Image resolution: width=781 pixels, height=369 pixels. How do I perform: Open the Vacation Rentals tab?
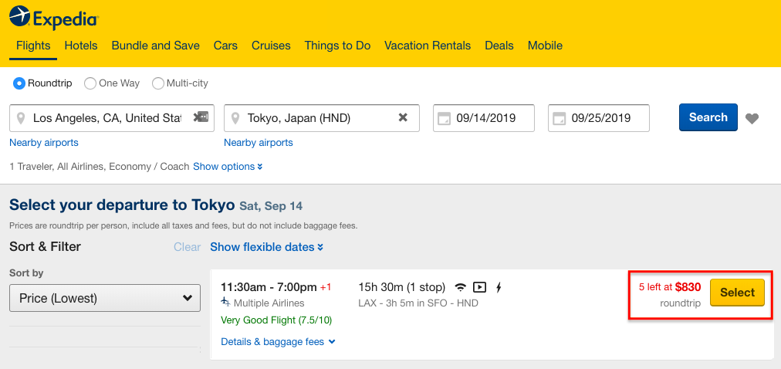click(428, 46)
